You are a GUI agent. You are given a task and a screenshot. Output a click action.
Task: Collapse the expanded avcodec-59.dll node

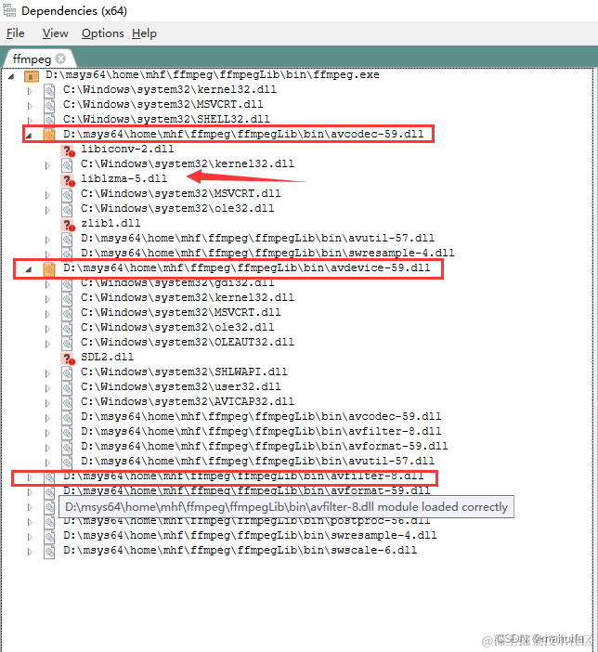click(x=29, y=136)
